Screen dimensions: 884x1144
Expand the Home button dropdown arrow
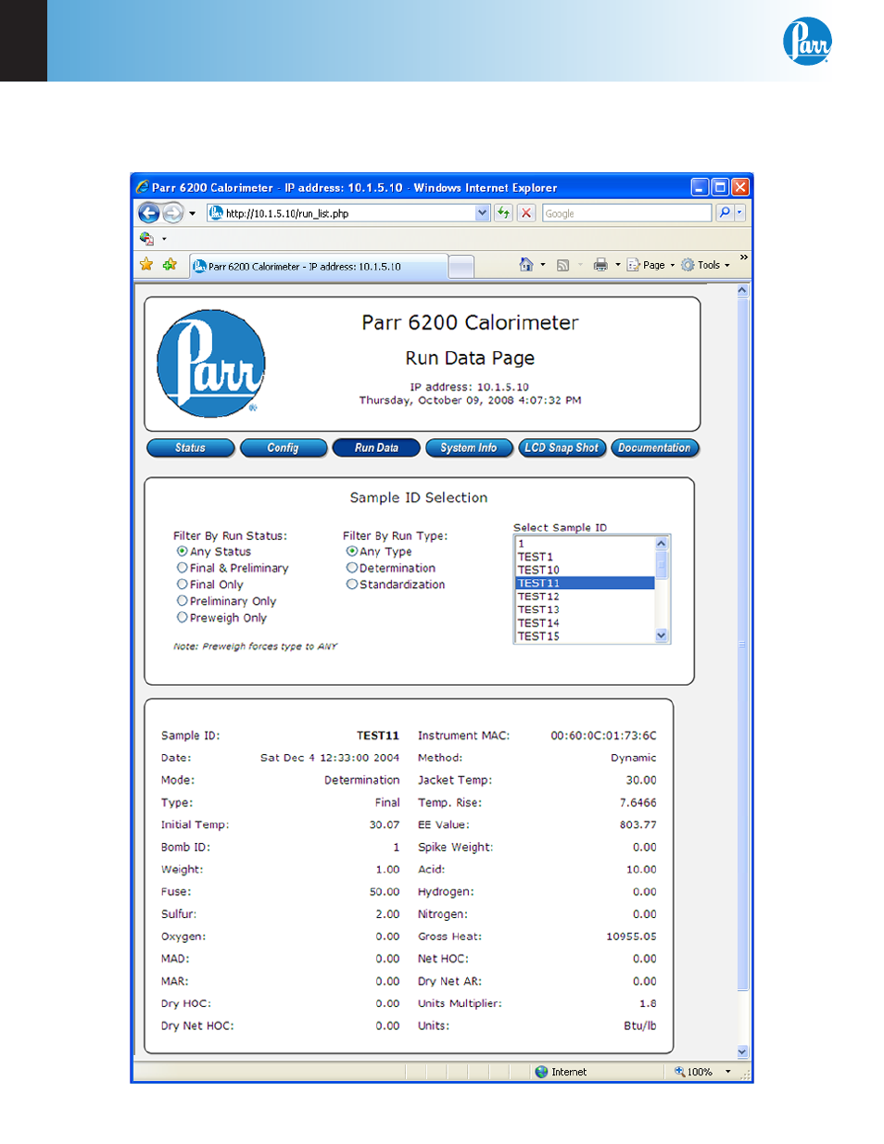543,265
